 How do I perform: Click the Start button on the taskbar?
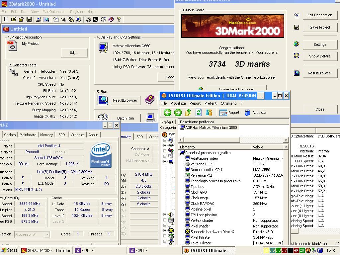pyautogui.click(x=9, y=250)
